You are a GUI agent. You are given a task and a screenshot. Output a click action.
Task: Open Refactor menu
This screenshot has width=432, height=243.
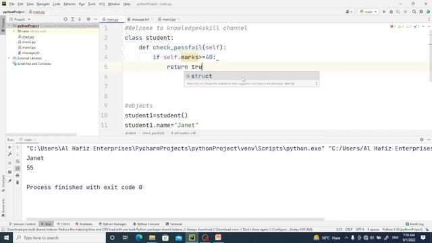70,4
